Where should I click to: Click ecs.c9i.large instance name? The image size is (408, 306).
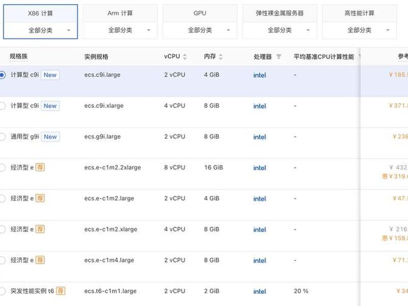(103, 75)
